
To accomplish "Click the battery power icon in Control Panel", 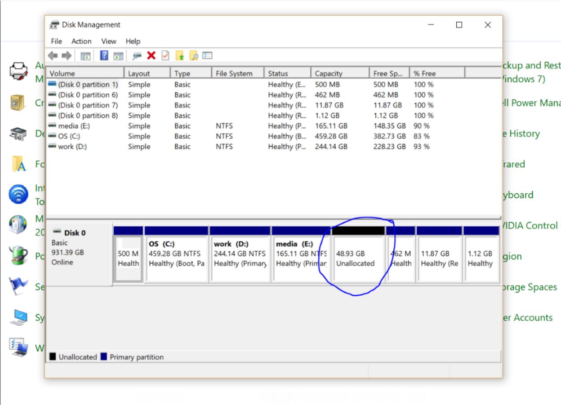I will [19, 256].
